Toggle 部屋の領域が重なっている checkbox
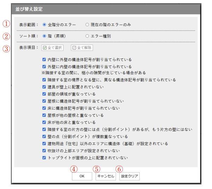This screenshot has height=189, width=212. 44,94
